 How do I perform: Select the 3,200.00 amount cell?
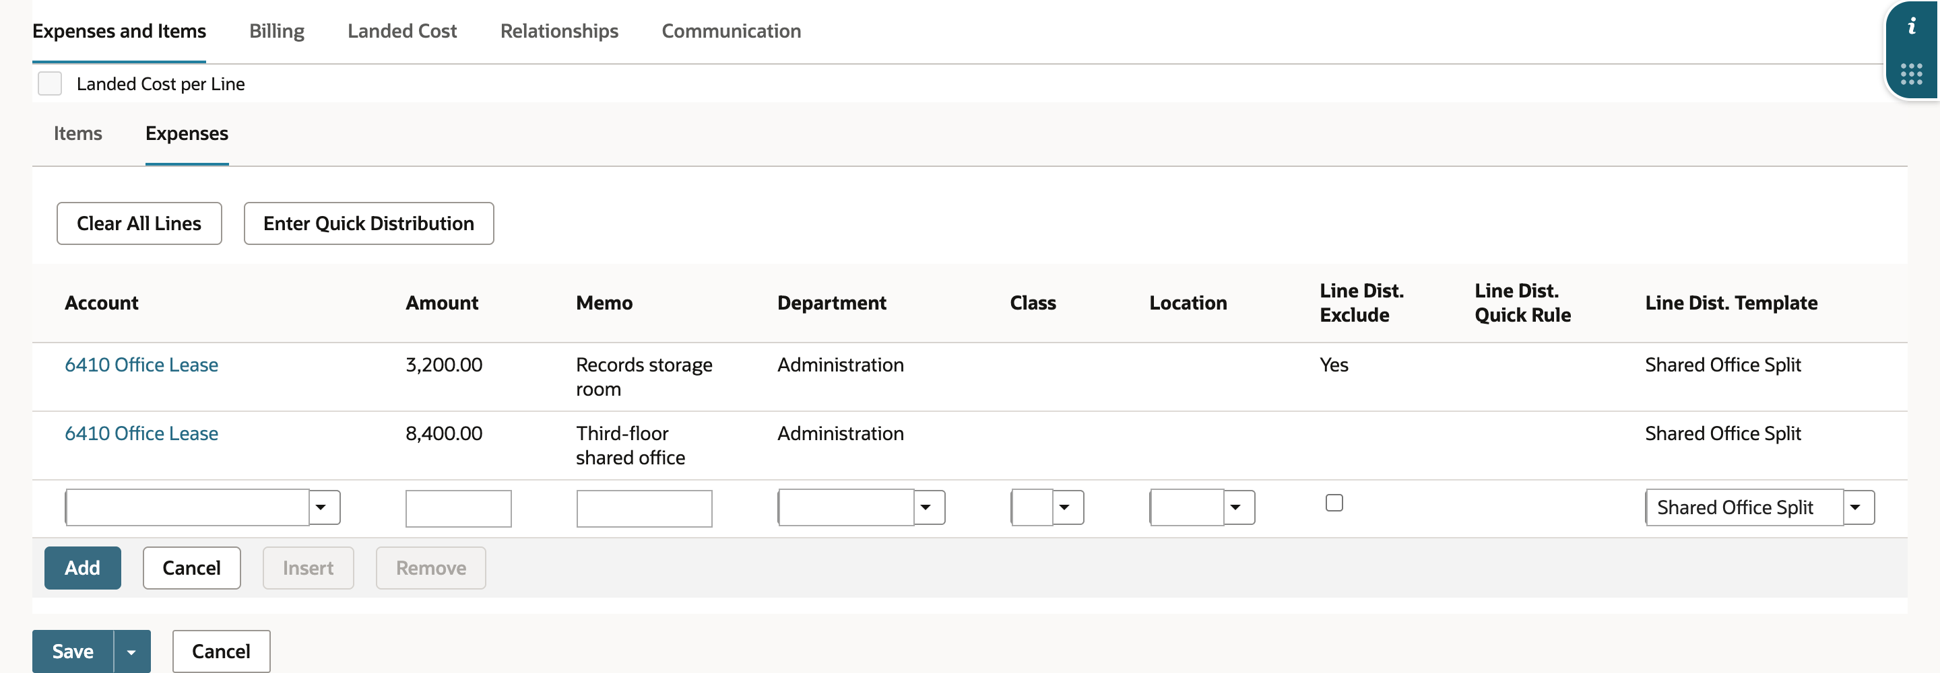pyautogui.click(x=445, y=364)
